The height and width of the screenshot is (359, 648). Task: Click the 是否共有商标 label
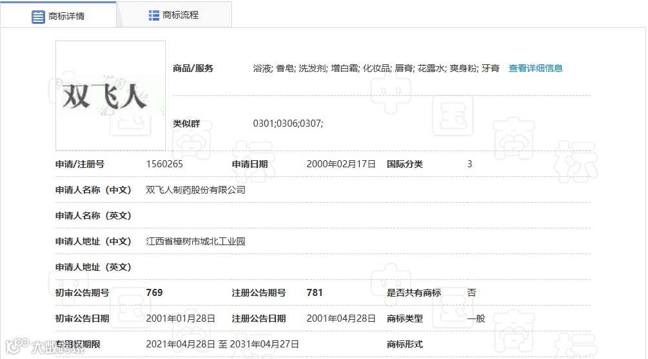click(414, 293)
